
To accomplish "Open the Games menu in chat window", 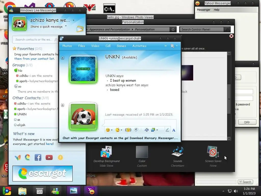I will [x=121, y=46].
